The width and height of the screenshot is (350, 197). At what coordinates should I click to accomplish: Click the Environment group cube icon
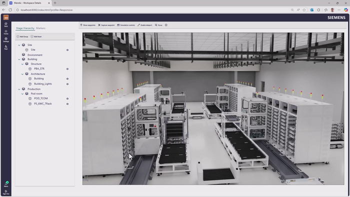point(23,54)
